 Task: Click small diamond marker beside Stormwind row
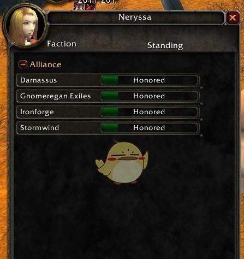click(x=201, y=136)
